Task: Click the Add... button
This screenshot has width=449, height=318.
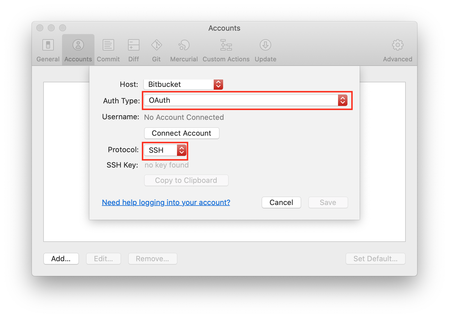Action: pyautogui.click(x=61, y=259)
